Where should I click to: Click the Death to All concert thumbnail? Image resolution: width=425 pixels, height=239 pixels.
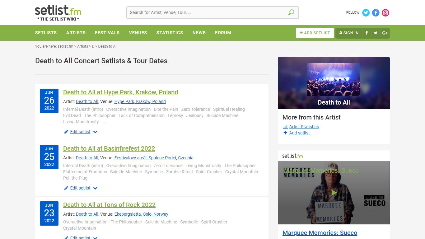(x=334, y=80)
